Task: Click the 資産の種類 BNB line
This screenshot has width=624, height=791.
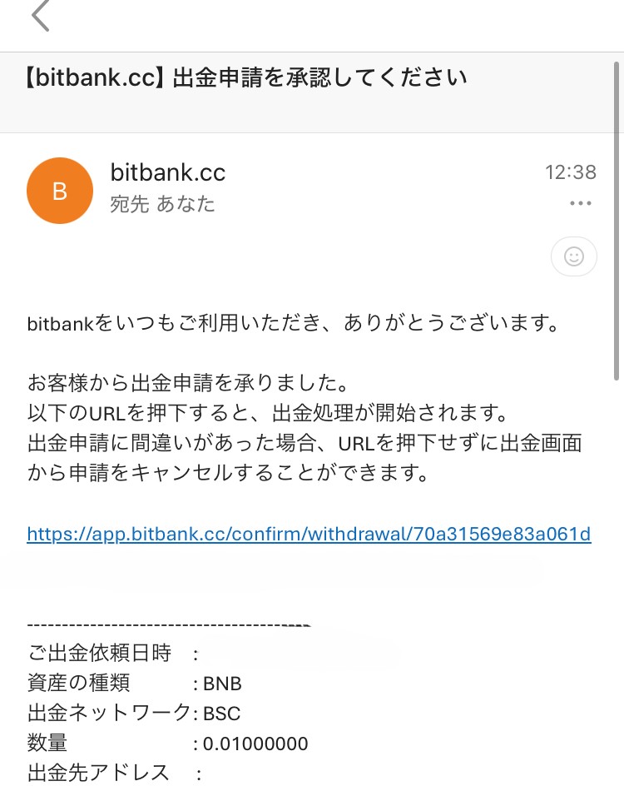Action: [135, 684]
